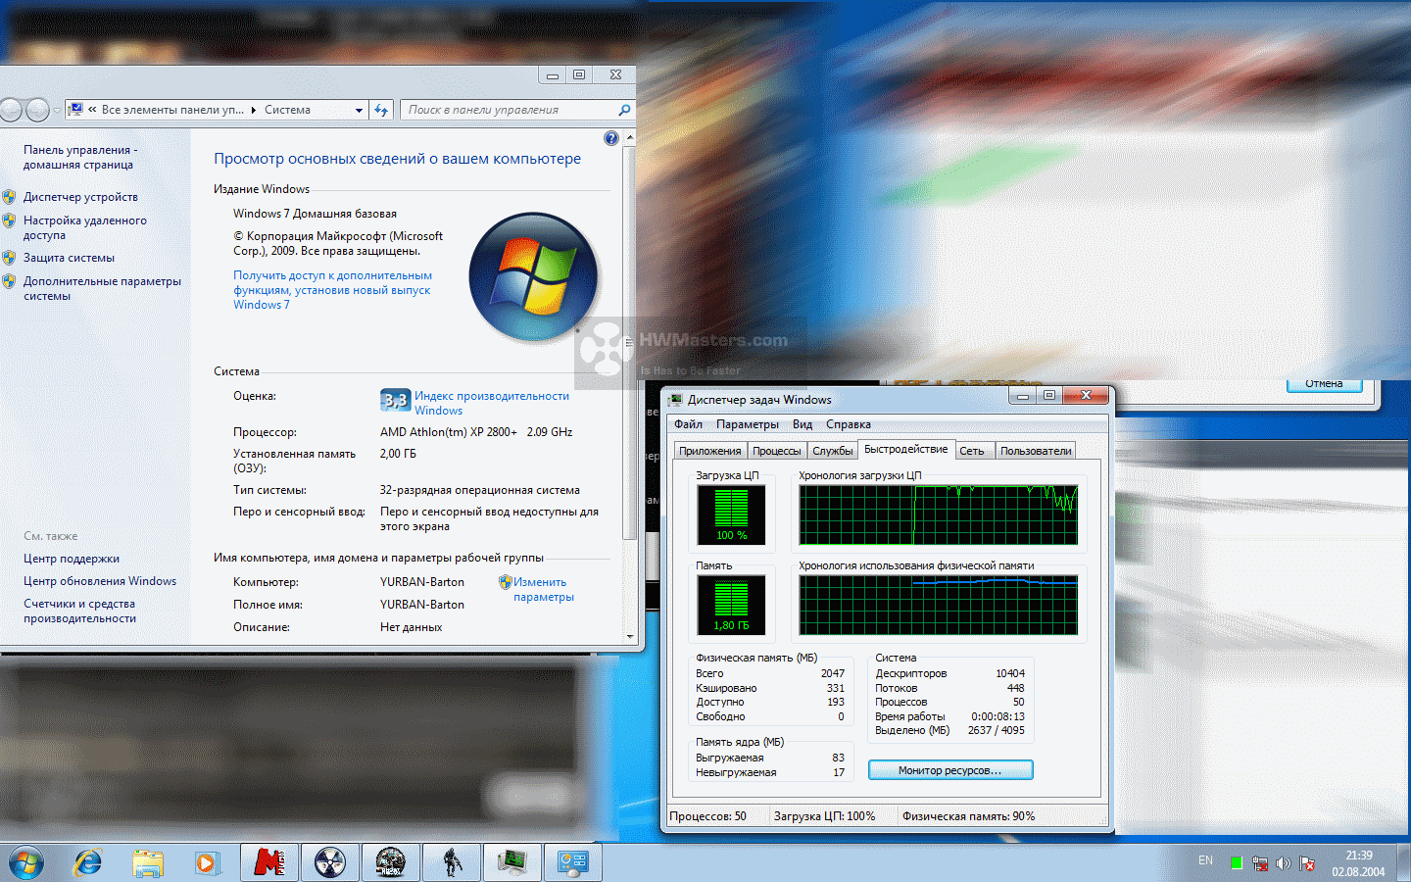The height and width of the screenshot is (882, 1411).
Task: Switch to the Control Panel taskbar button
Action: (573, 862)
